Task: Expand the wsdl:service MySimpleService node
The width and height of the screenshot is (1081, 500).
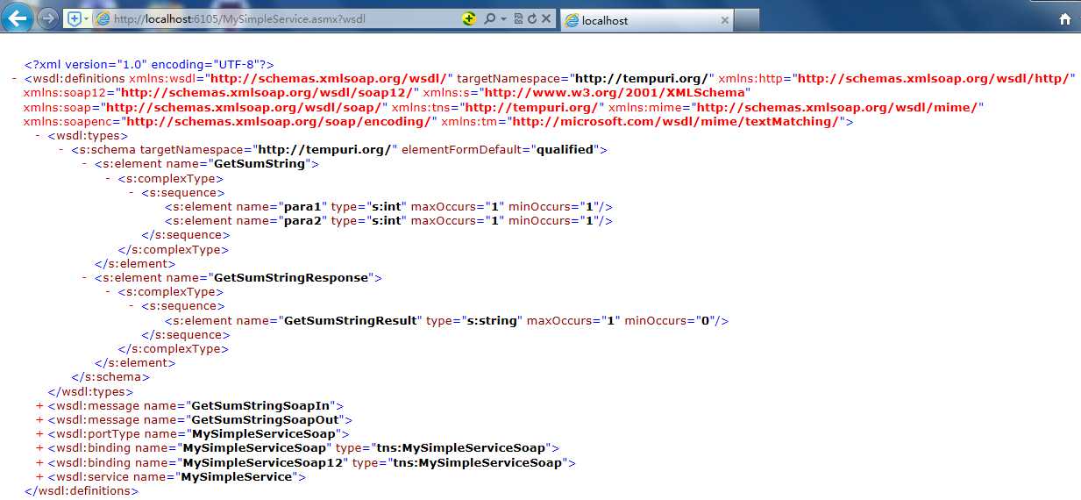Action: tap(39, 477)
